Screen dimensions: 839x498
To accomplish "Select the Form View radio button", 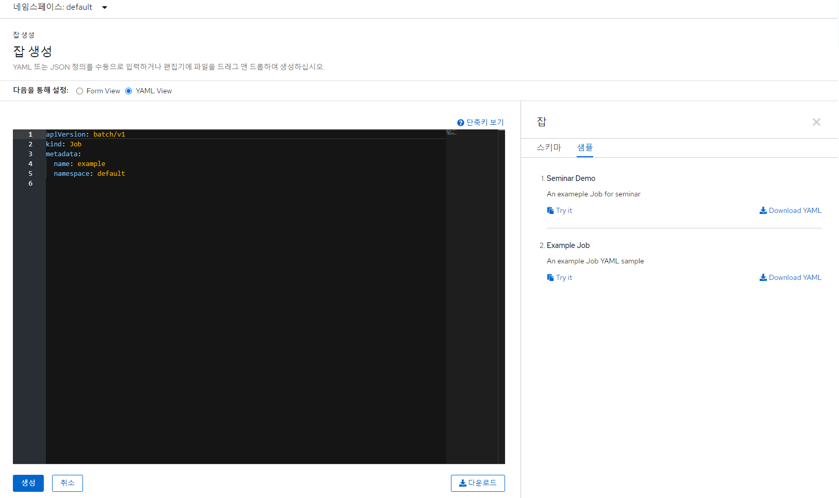I will tap(79, 91).
